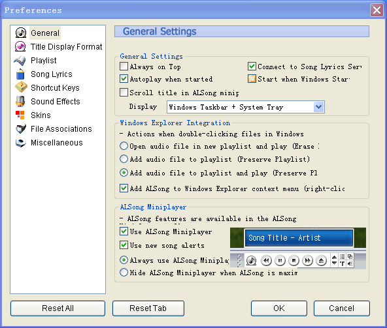
Task: Click the eject button in miniplayer preview
Action: (321, 260)
